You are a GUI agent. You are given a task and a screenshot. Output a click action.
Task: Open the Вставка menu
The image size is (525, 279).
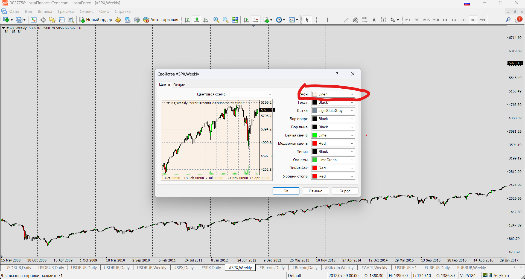[x=45, y=11]
